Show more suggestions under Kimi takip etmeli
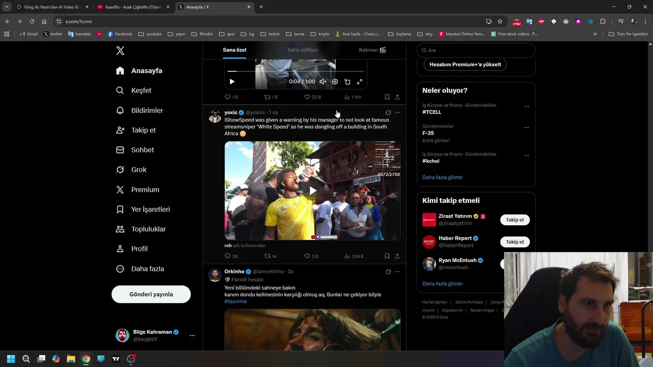 click(442, 283)
